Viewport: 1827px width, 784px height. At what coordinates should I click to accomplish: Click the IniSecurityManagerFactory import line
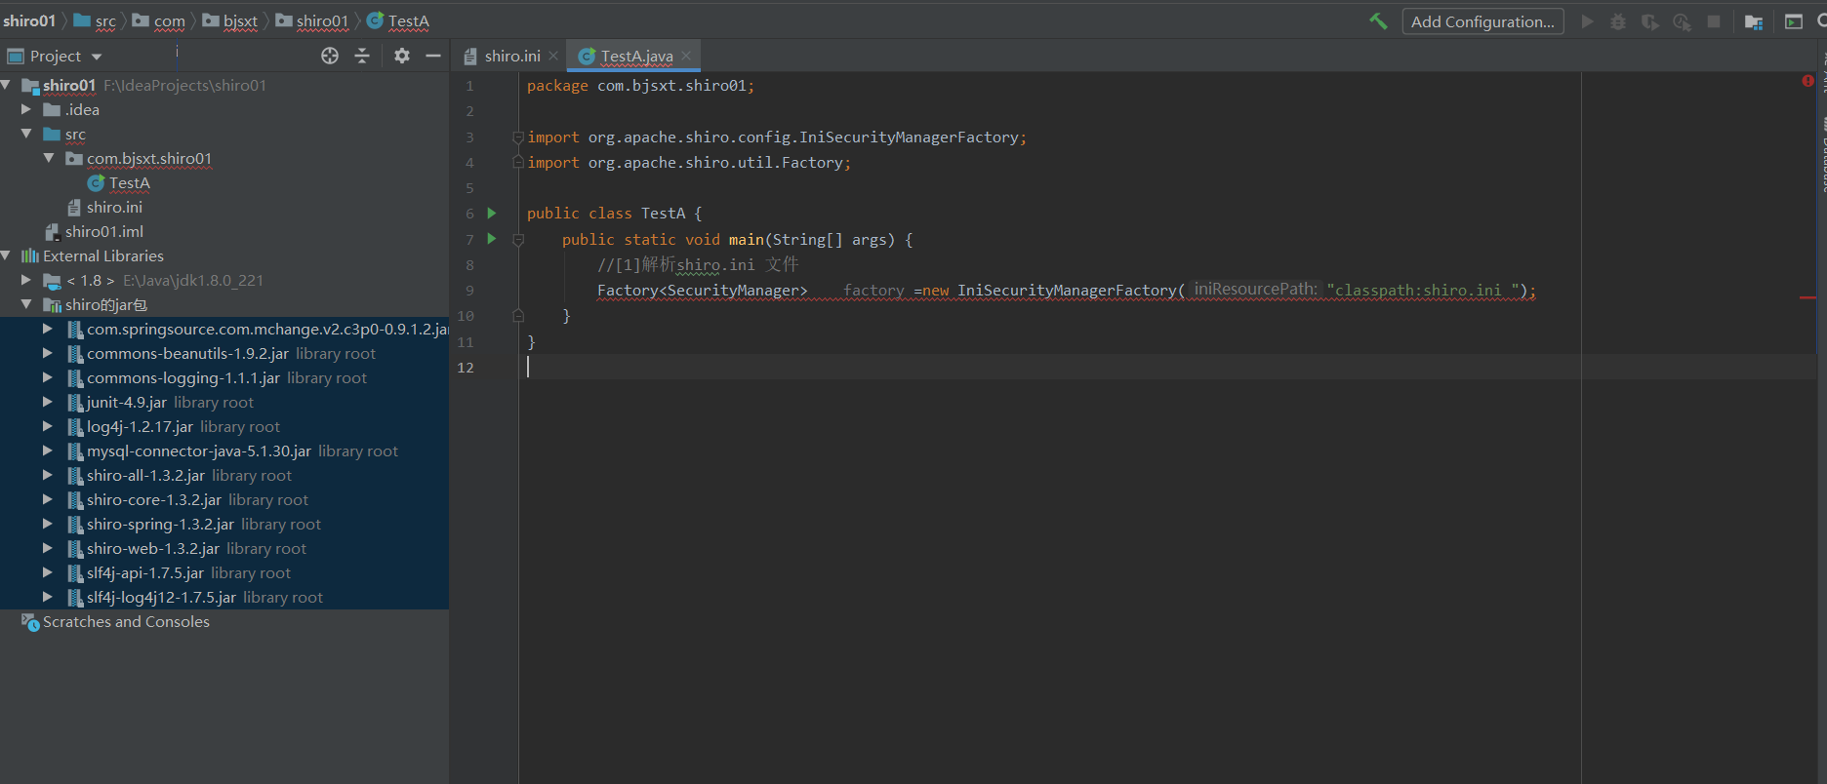point(777,137)
